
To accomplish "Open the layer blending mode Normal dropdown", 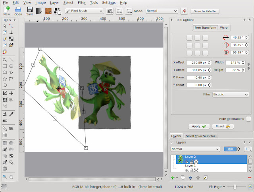I will 195,149.
